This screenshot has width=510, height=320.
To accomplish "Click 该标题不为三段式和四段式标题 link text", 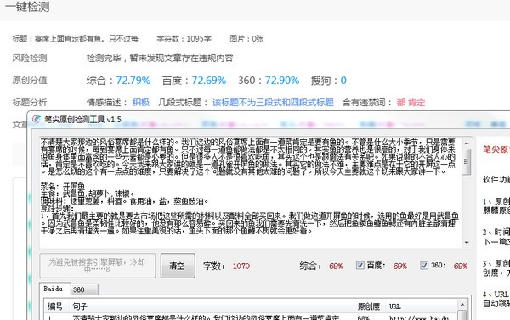I will (273, 103).
